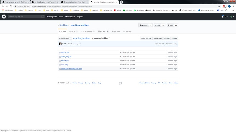
Task: Open Chrome's three-dot menu
Action: tap(233, 7)
